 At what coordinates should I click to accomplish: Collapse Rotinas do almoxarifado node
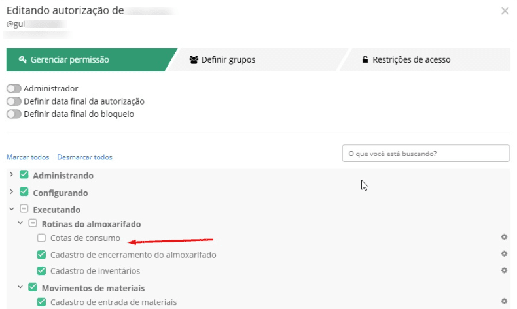point(20,223)
